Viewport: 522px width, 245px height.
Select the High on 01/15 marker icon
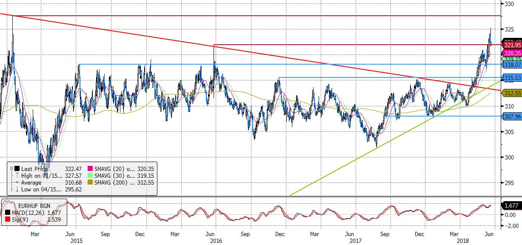(x=17, y=176)
